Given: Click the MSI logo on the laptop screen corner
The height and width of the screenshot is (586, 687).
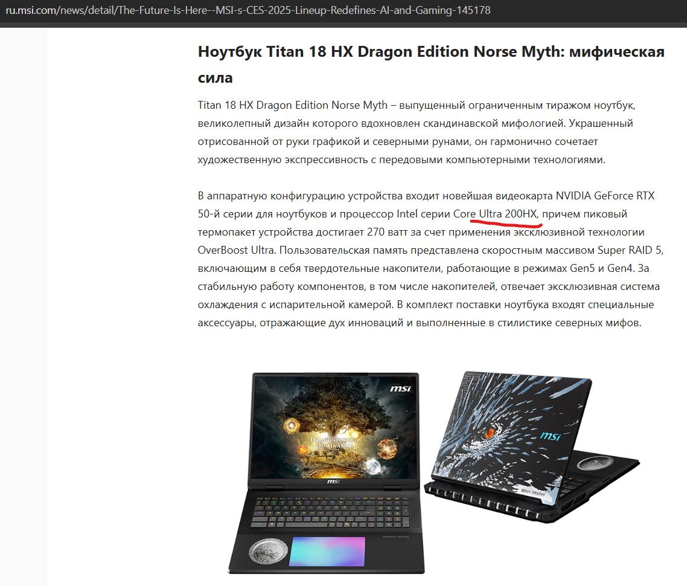Looking at the screenshot, I should tap(401, 389).
